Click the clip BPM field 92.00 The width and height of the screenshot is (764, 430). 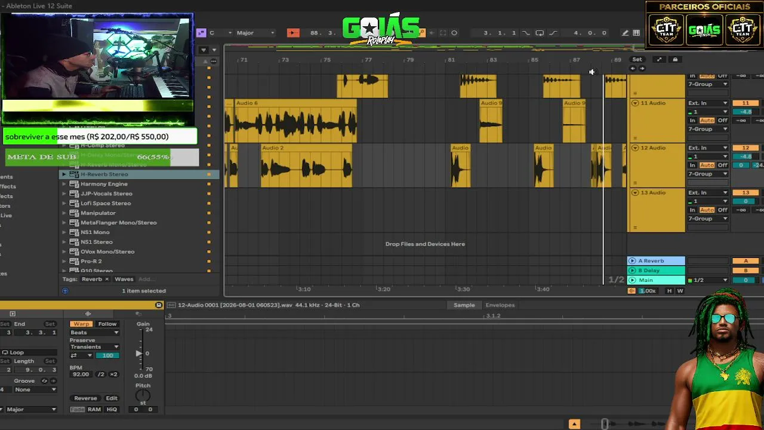coord(81,374)
